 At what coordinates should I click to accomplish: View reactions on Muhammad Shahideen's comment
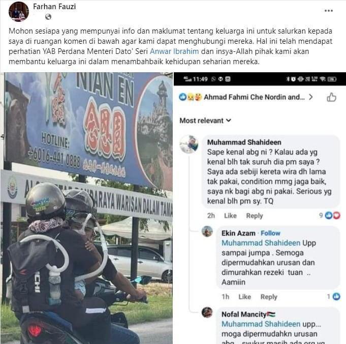pyautogui.click(x=330, y=215)
